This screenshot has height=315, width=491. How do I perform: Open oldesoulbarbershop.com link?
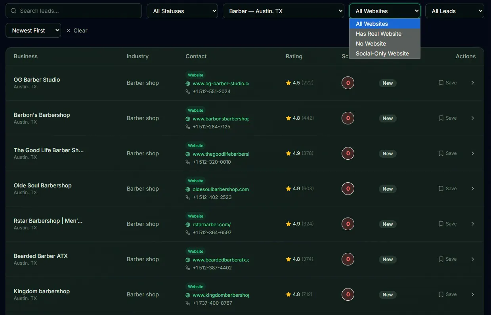[x=221, y=189]
